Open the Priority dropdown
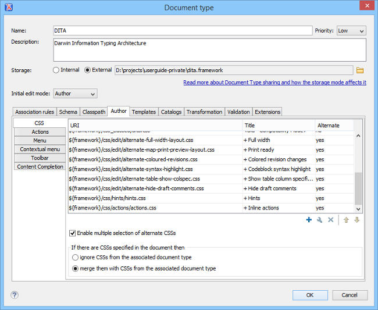 (351, 31)
